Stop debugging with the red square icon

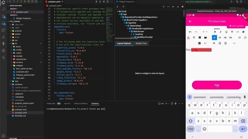point(32,2)
